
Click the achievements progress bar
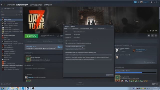pos(136,72)
